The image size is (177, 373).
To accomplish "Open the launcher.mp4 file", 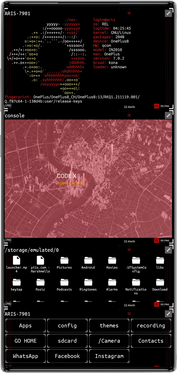I will (x=16, y=264).
